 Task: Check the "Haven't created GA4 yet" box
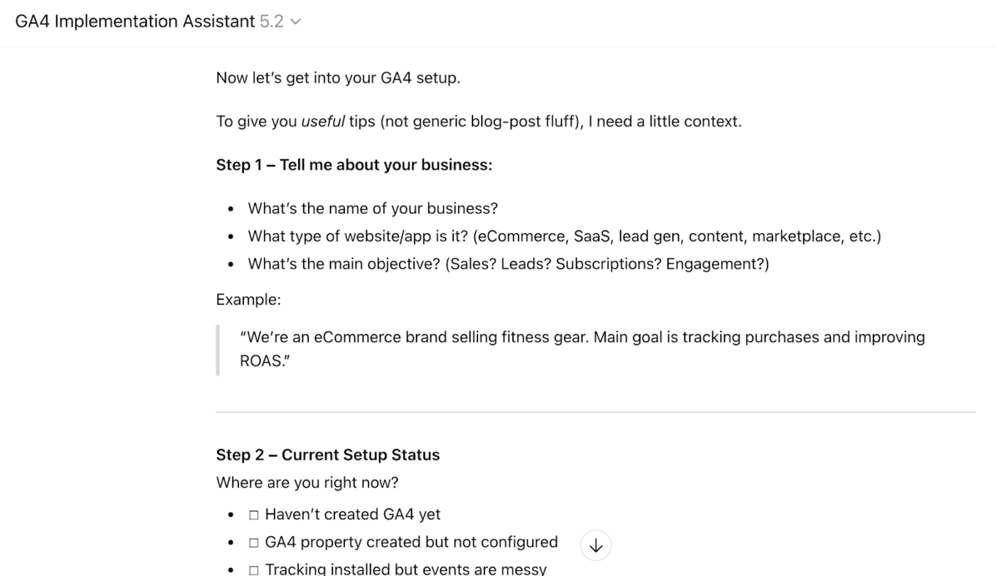[x=254, y=513]
